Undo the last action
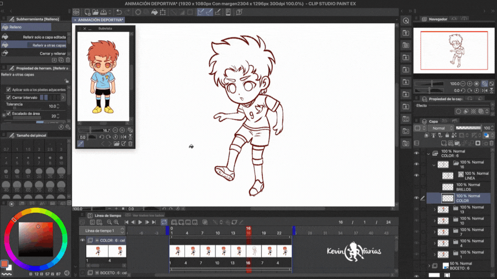Screen dimensions: 497x279 119,12
